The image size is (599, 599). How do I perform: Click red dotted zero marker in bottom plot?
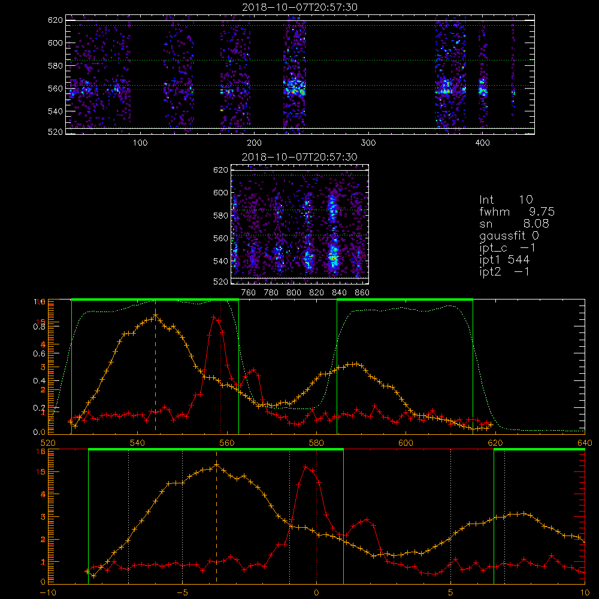[x=317, y=517]
